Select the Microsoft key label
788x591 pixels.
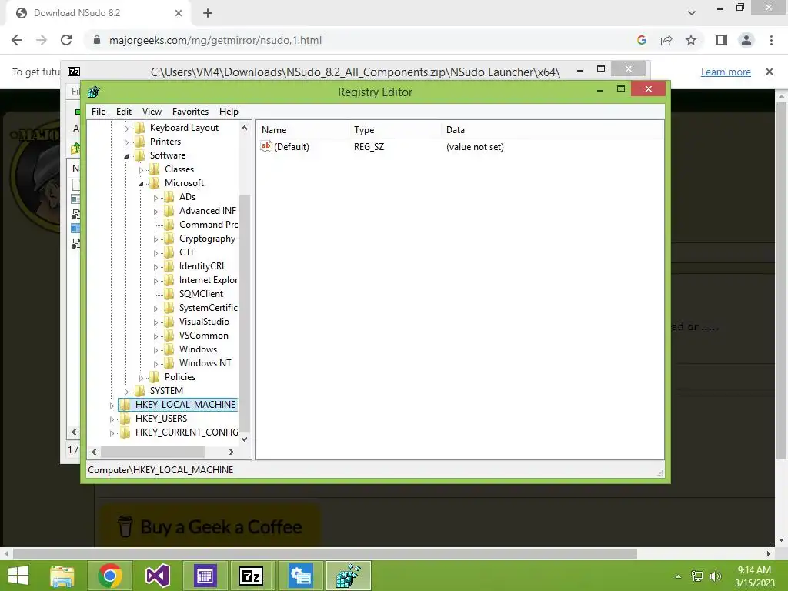(184, 183)
